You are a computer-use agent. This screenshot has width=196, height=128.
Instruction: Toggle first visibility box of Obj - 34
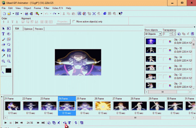(x=160, y=59)
